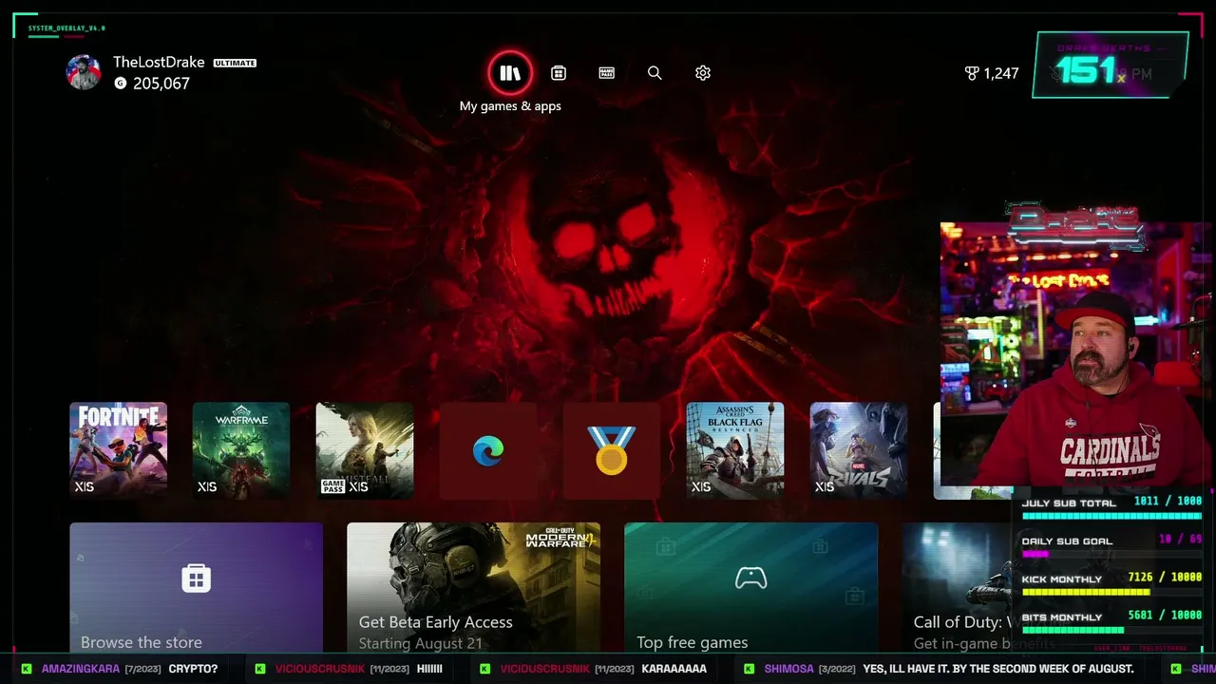The height and width of the screenshot is (684, 1216).
Task: Click the 205,067 gamerscore value
Action: [161, 84]
